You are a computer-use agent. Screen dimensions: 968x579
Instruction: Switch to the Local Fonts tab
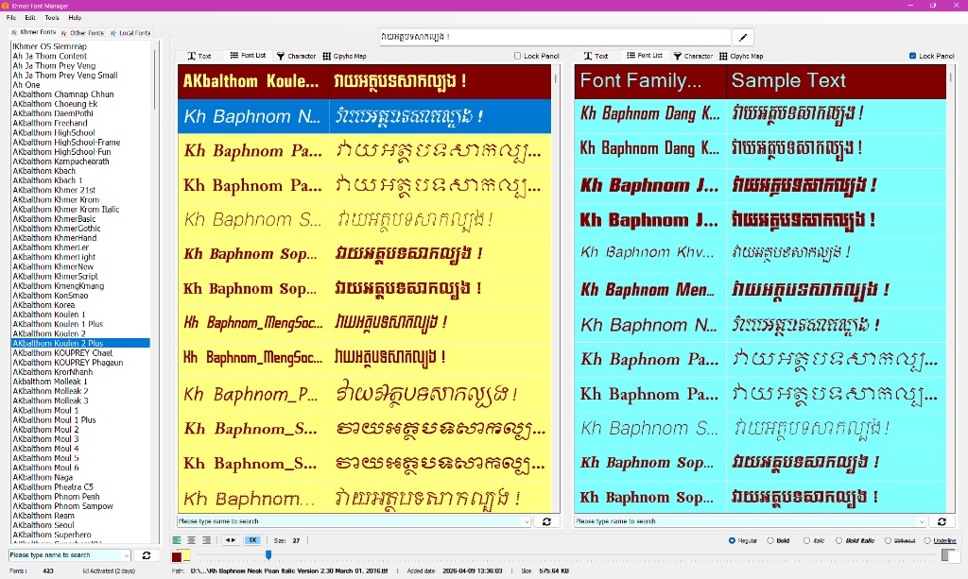click(130, 33)
